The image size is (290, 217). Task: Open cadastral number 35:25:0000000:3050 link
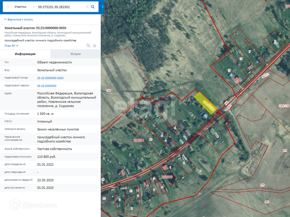(x=50, y=78)
